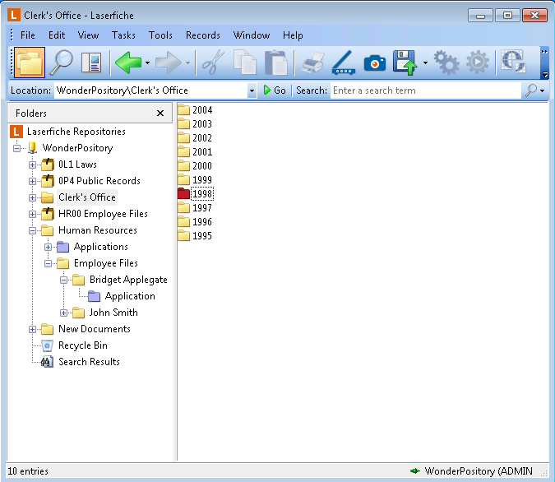Click the Import floppy-disk icon
This screenshot has width=555, height=482.
[405, 63]
